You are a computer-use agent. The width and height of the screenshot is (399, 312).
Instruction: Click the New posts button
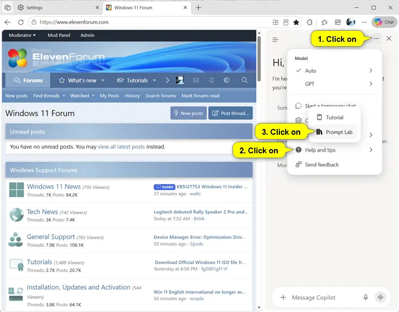tap(188, 113)
